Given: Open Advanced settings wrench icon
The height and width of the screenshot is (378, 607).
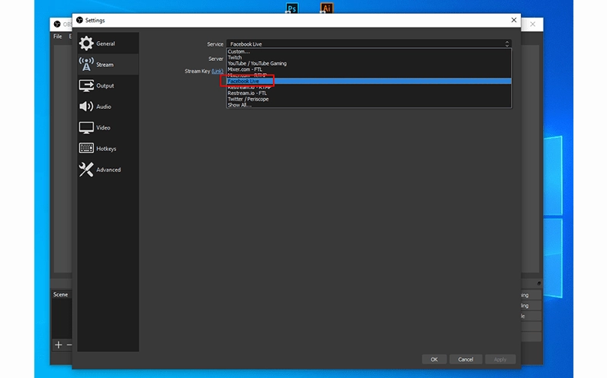Looking at the screenshot, I should [x=86, y=170].
